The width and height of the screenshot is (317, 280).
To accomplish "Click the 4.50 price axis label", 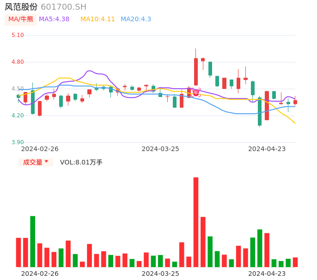I will [x=18, y=89].
